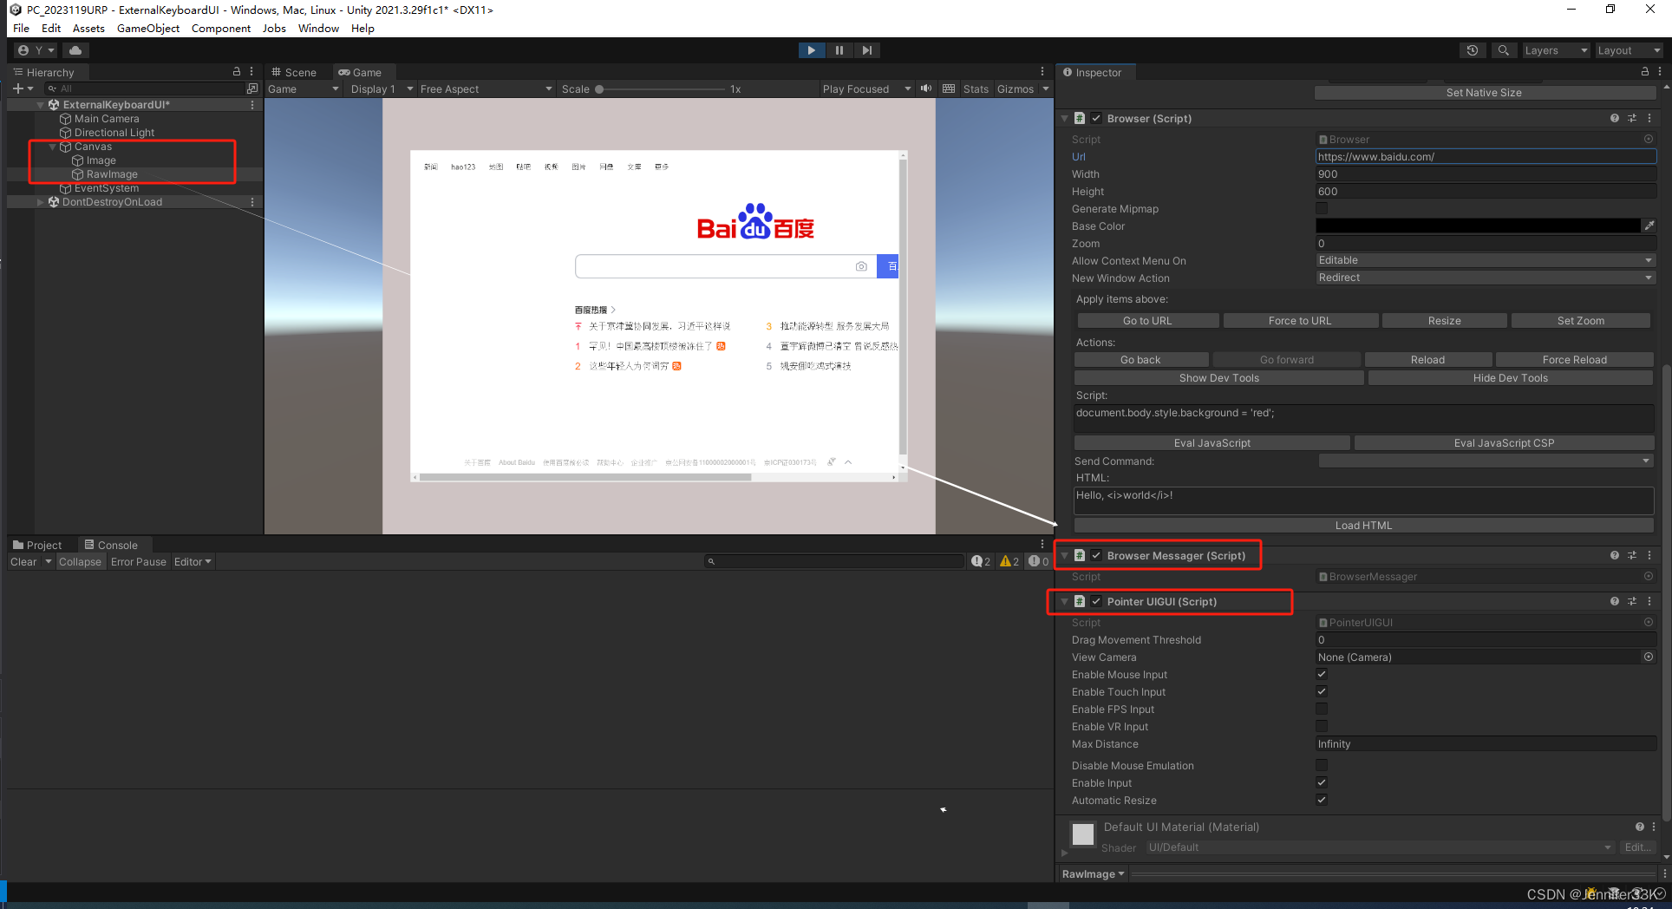
Task: Open the Hierarchy search-by-type icon
Action: pos(252,88)
